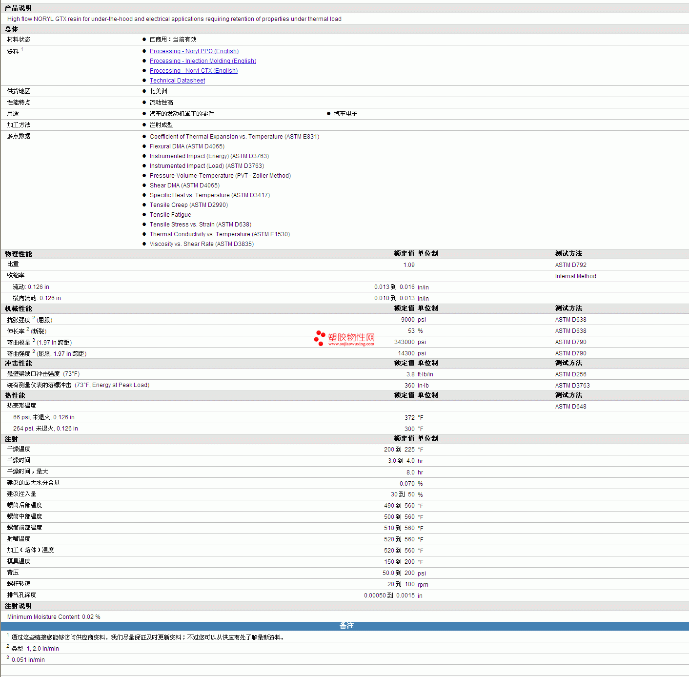
Task: Select Flexural DMA (ASTM D4065) entry
Action: [187, 146]
